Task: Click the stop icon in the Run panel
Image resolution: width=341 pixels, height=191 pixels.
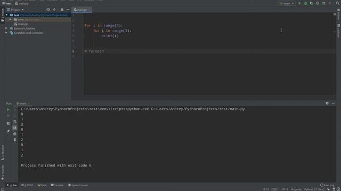Action: (x=8, y=116)
